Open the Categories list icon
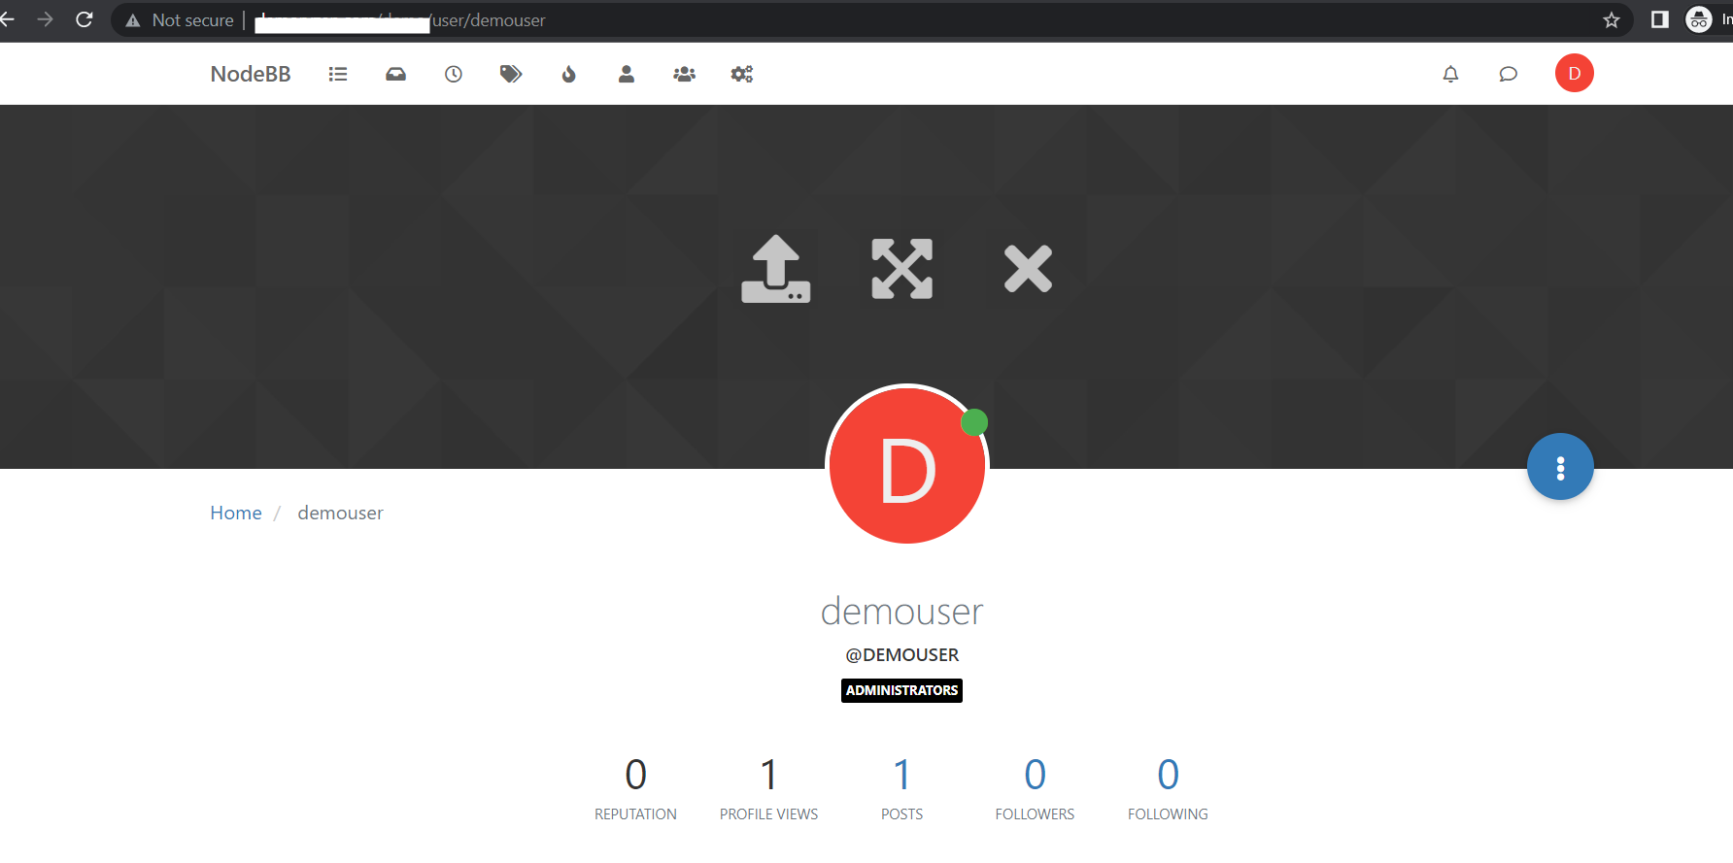1733x863 pixels. (337, 74)
